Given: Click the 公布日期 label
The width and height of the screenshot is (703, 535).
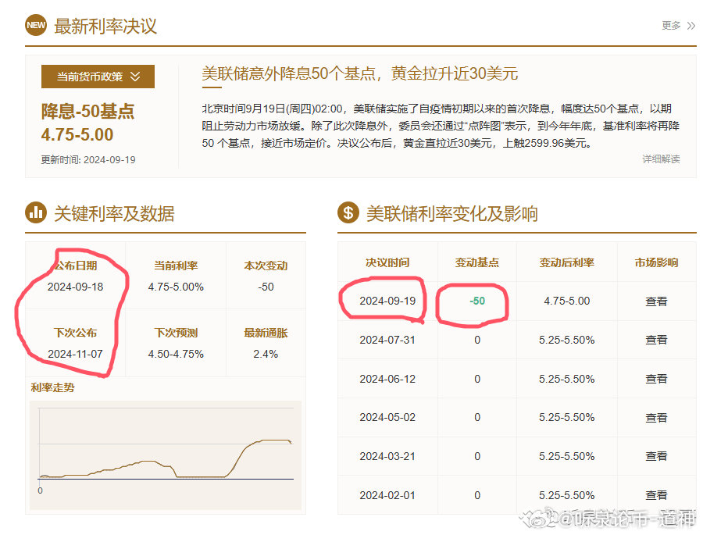Looking at the screenshot, I should pos(75,266).
